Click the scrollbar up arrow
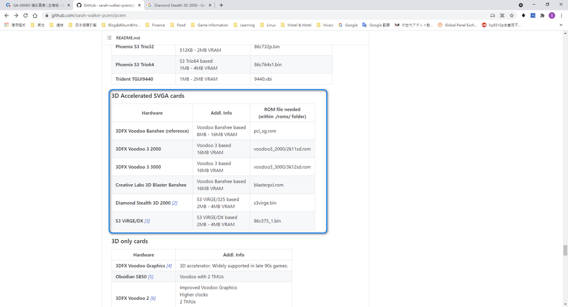Viewport: 568px width, 307px height. 565,33
